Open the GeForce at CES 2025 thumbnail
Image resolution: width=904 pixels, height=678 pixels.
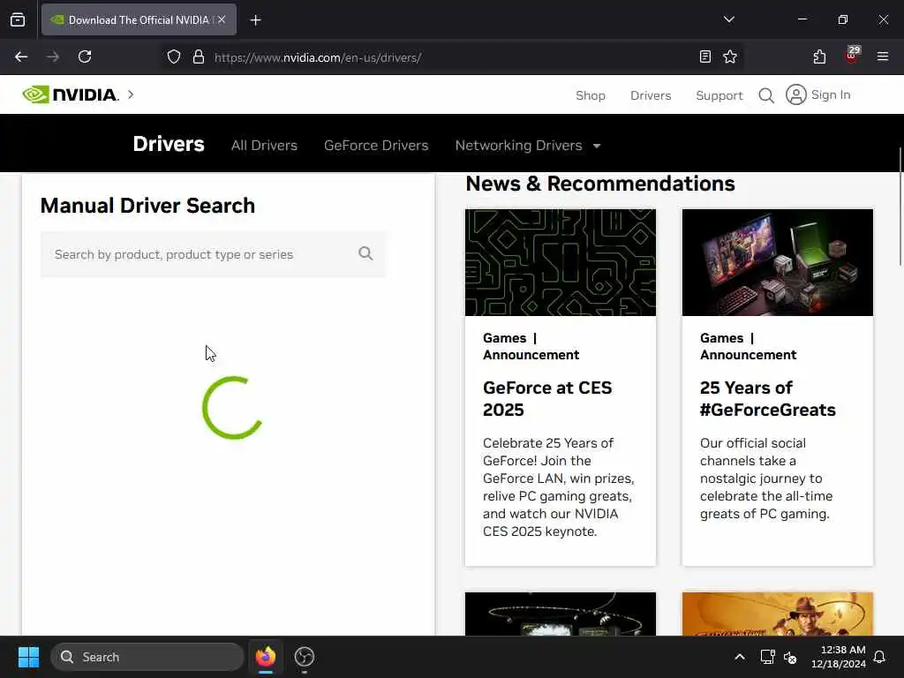pos(561,262)
